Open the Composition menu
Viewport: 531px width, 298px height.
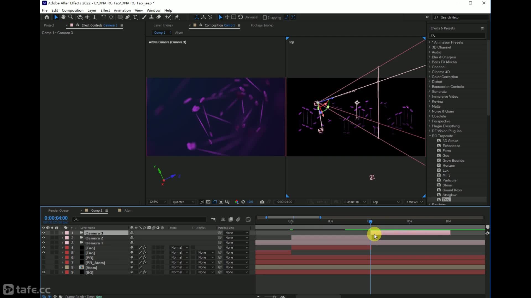click(72, 10)
